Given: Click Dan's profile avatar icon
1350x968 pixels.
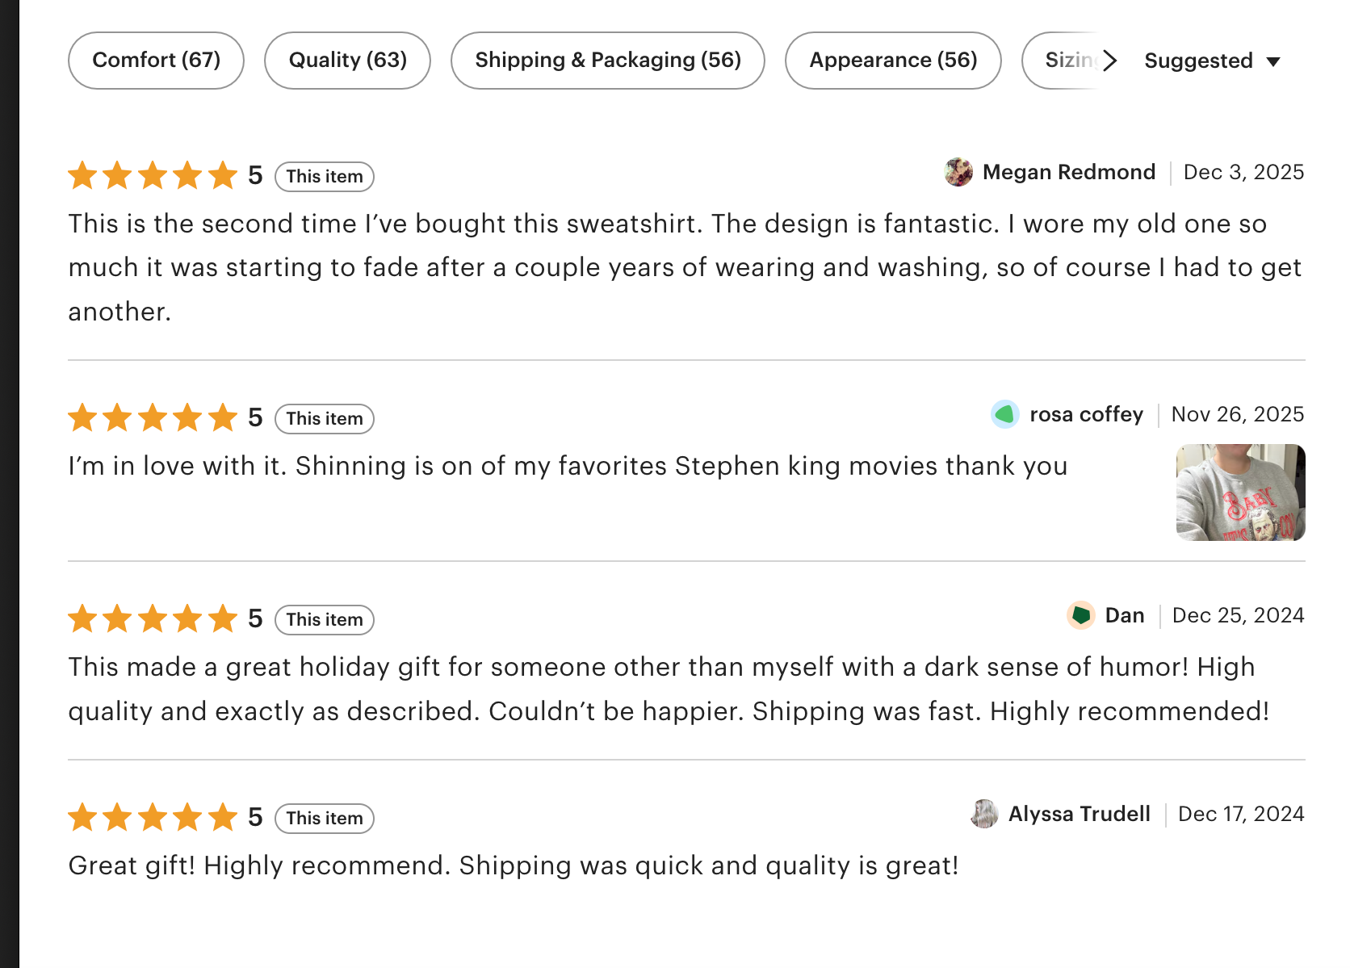Looking at the screenshot, I should 1080,615.
